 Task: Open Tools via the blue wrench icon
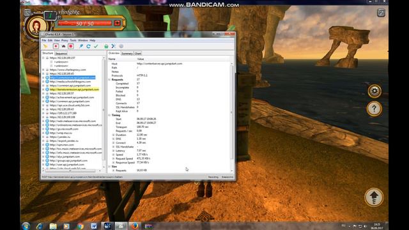pos(114,46)
